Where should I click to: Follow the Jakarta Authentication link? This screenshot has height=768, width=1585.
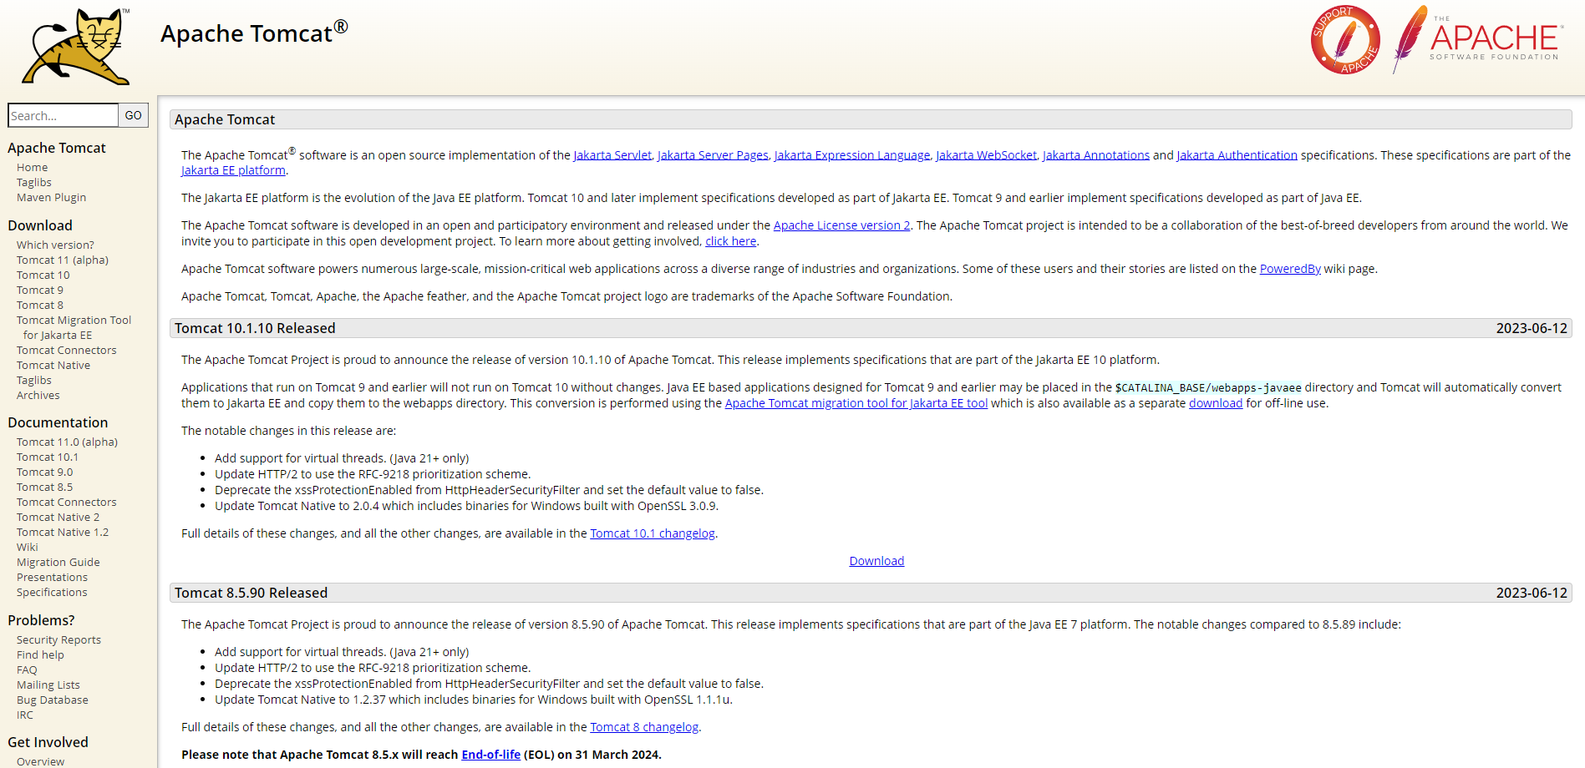[1237, 155]
